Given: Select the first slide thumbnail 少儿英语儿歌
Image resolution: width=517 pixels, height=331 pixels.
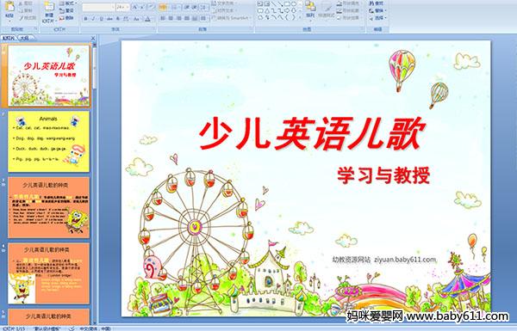Looking at the screenshot, I should coord(48,76).
